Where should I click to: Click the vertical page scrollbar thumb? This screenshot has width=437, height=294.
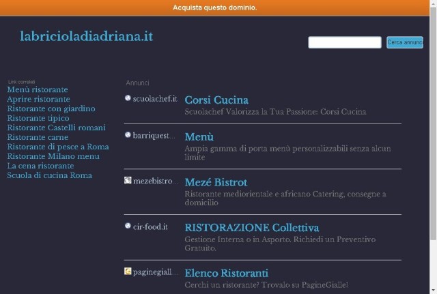[434, 123]
